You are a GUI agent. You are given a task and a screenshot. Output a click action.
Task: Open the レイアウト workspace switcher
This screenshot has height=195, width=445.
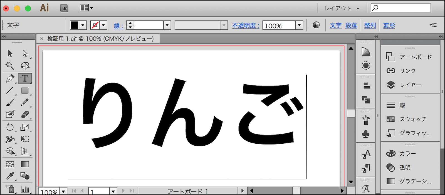(342, 8)
